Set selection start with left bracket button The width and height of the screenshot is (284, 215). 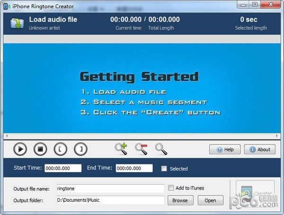coord(61,149)
